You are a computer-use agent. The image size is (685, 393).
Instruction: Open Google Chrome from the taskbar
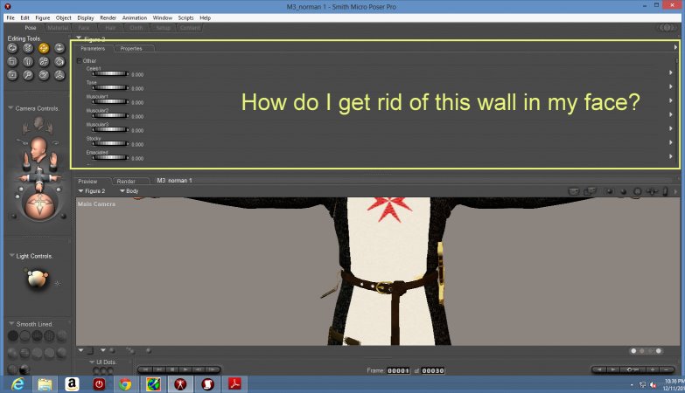[125, 384]
